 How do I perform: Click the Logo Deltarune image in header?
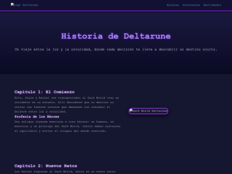coord(24,5)
